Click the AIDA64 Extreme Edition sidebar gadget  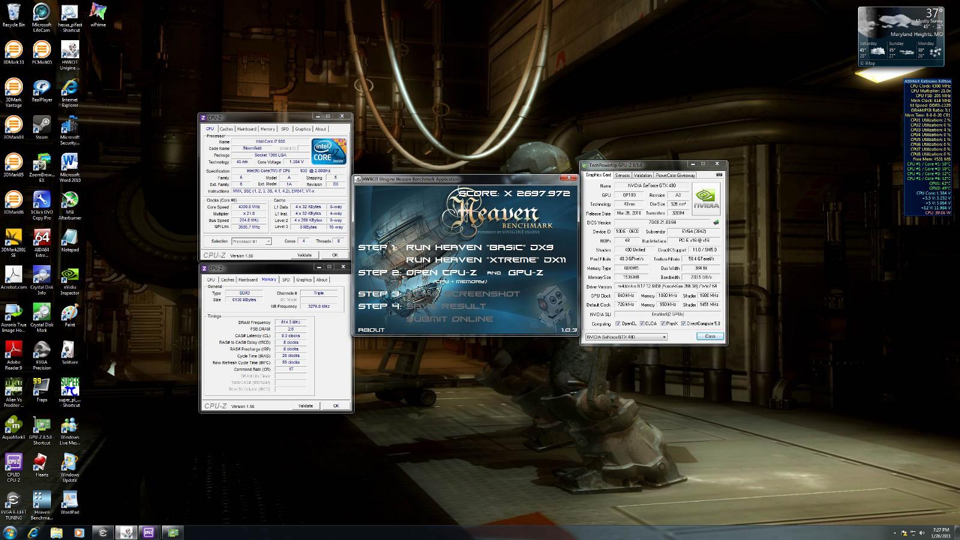tap(928, 146)
